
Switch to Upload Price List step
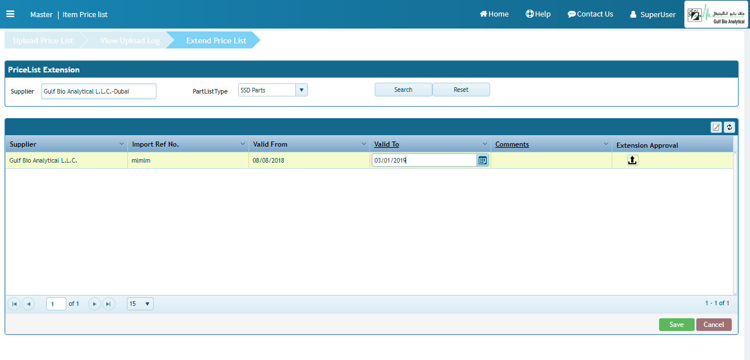[43, 41]
